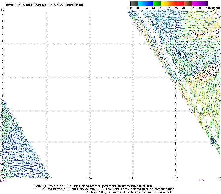Click the 'Data buffer is 22 hrs' note line
221x194 pixels.
(x=108, y=189)
